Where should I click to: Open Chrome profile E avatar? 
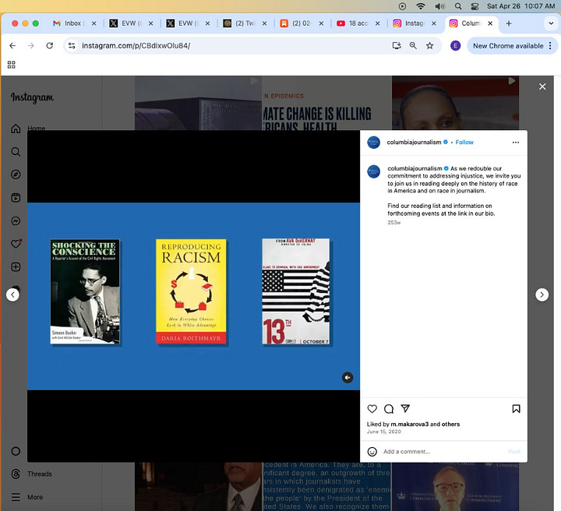coord(455,46)
